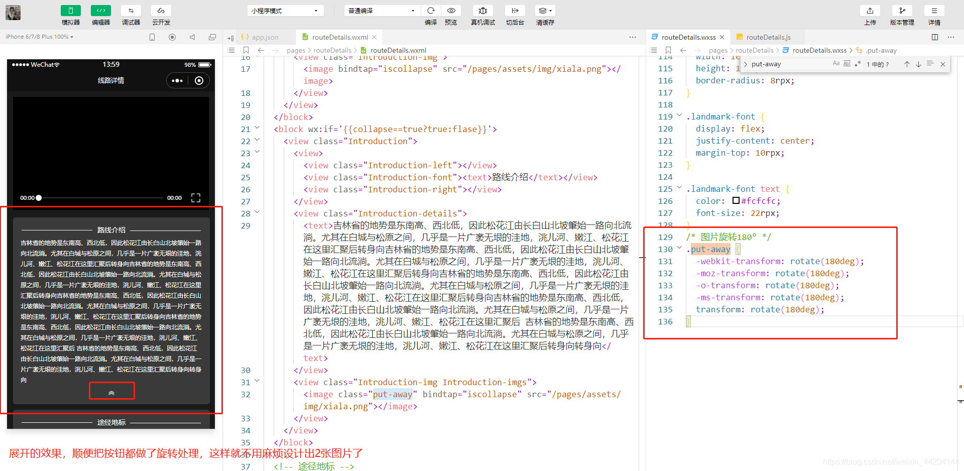Viewport: 964px width, 471px height.
Task: Close the routeDetails.wxss tab
Action: click(722, 37)
